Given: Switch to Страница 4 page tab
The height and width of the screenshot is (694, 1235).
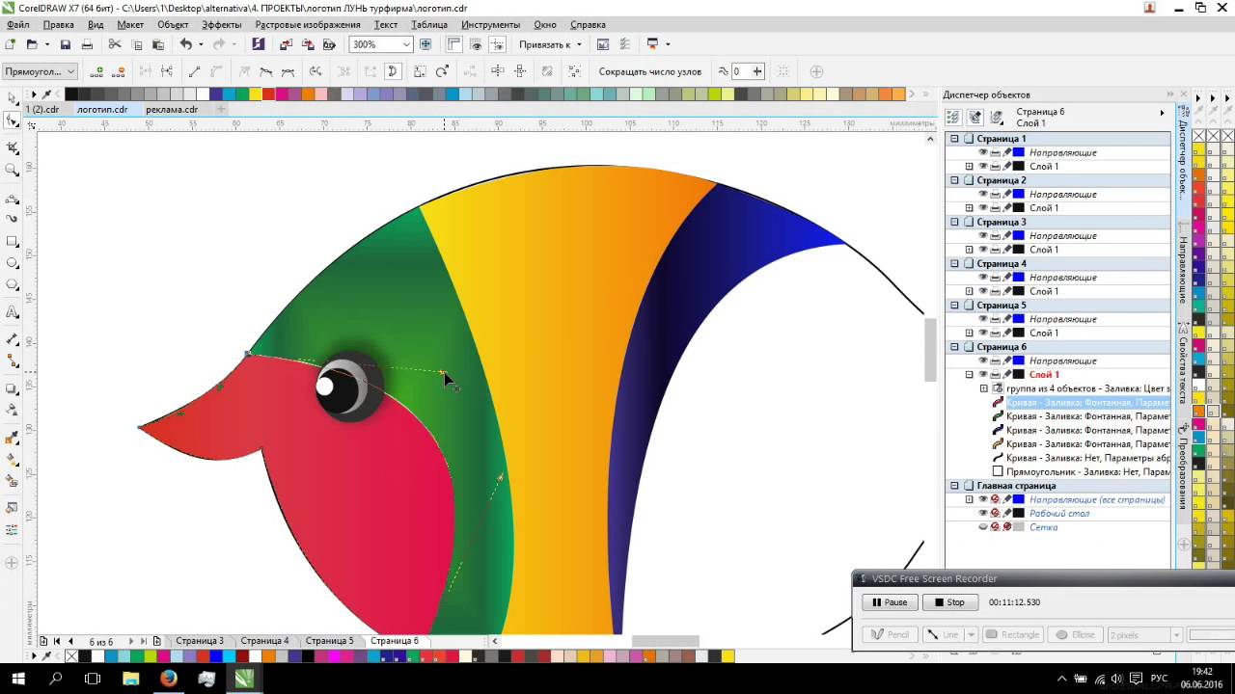Looking at the screenshot, I should 264,641.
